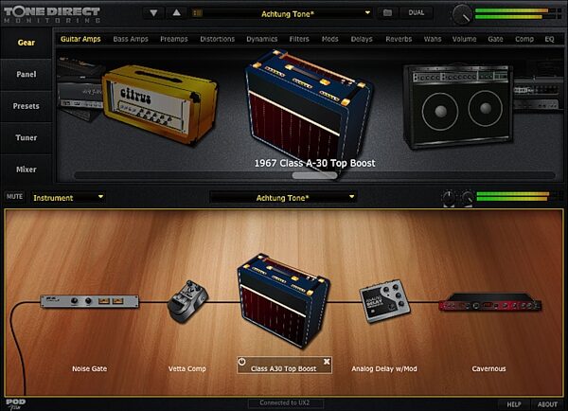Select the Mods category
568x411 pixels.
[329, 39]
